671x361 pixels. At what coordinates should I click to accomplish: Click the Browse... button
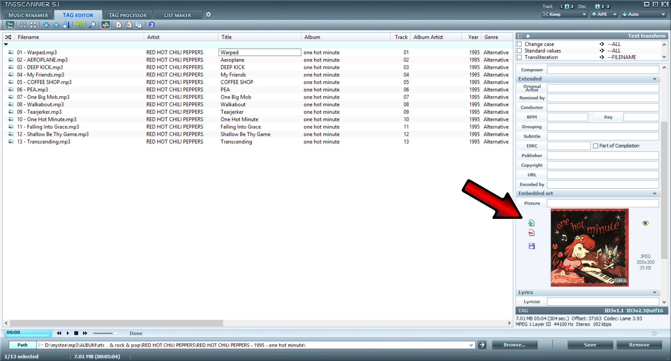pyautogui.click(x=514, y=345)
